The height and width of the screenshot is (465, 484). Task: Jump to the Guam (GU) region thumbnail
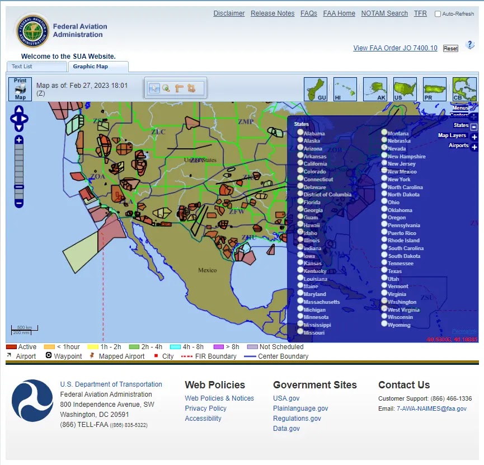point(316,89)
